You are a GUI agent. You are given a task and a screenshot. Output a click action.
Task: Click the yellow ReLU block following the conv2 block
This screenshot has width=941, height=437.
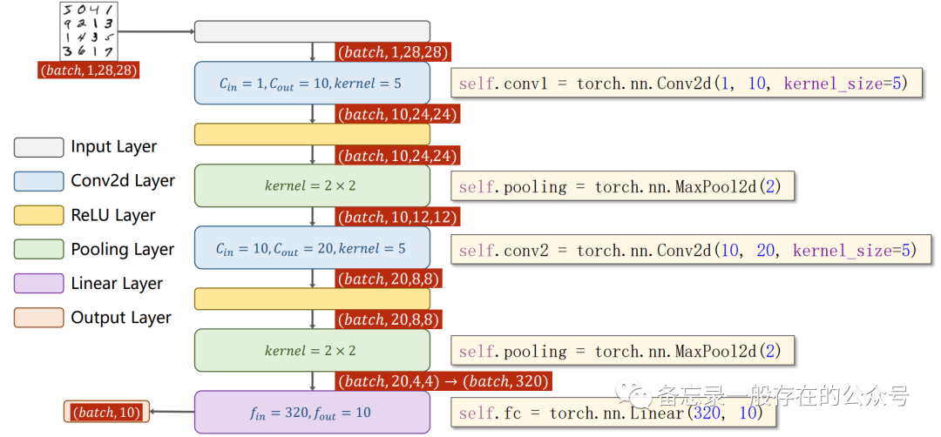pos(312,299)
